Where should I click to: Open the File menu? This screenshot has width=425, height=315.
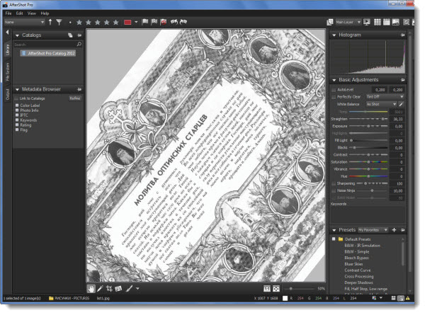[x=8, y=13]
